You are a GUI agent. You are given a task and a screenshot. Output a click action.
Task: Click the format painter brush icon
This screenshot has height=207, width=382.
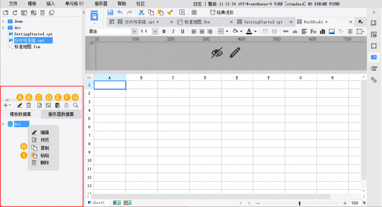tap(170, 12)
